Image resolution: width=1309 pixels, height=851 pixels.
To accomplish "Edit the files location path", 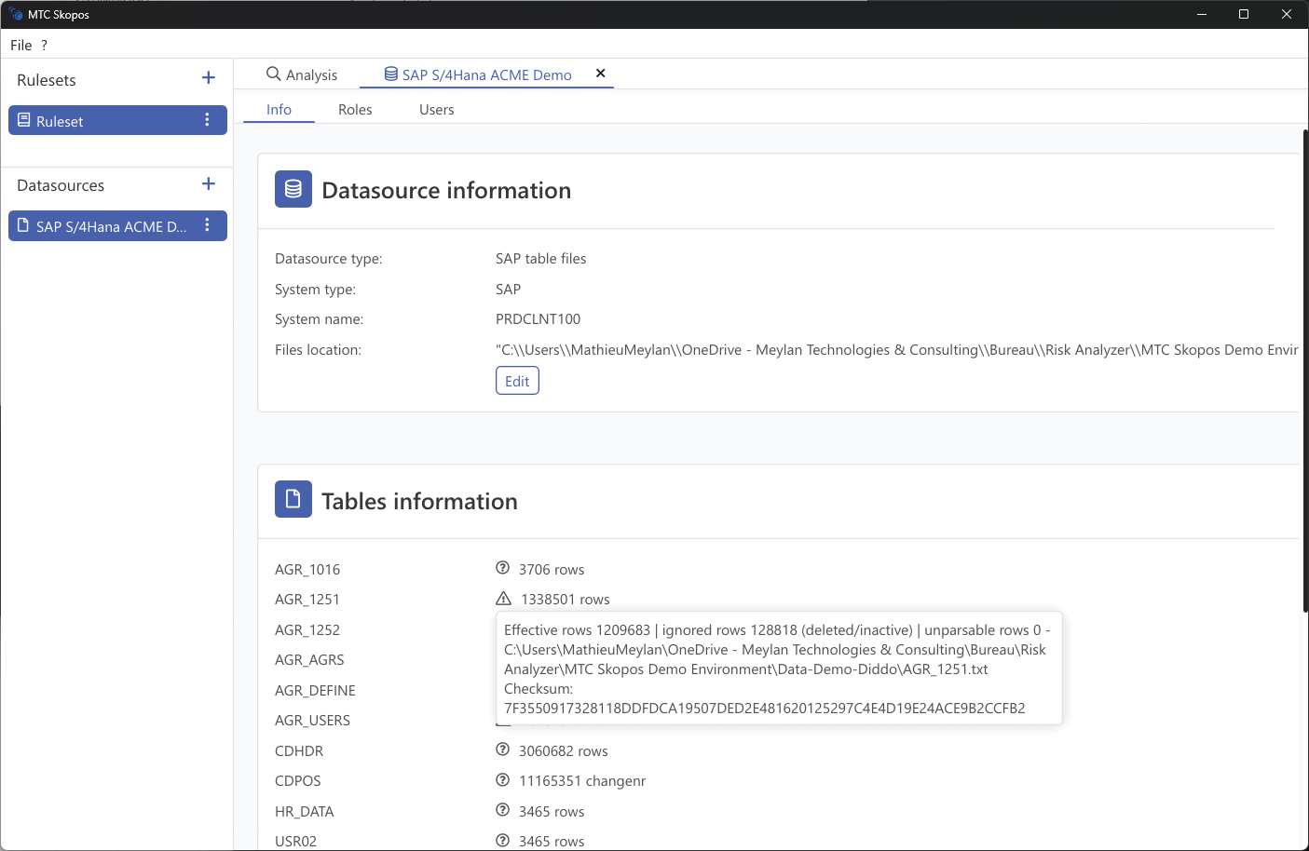I will (x=516, y=380).
